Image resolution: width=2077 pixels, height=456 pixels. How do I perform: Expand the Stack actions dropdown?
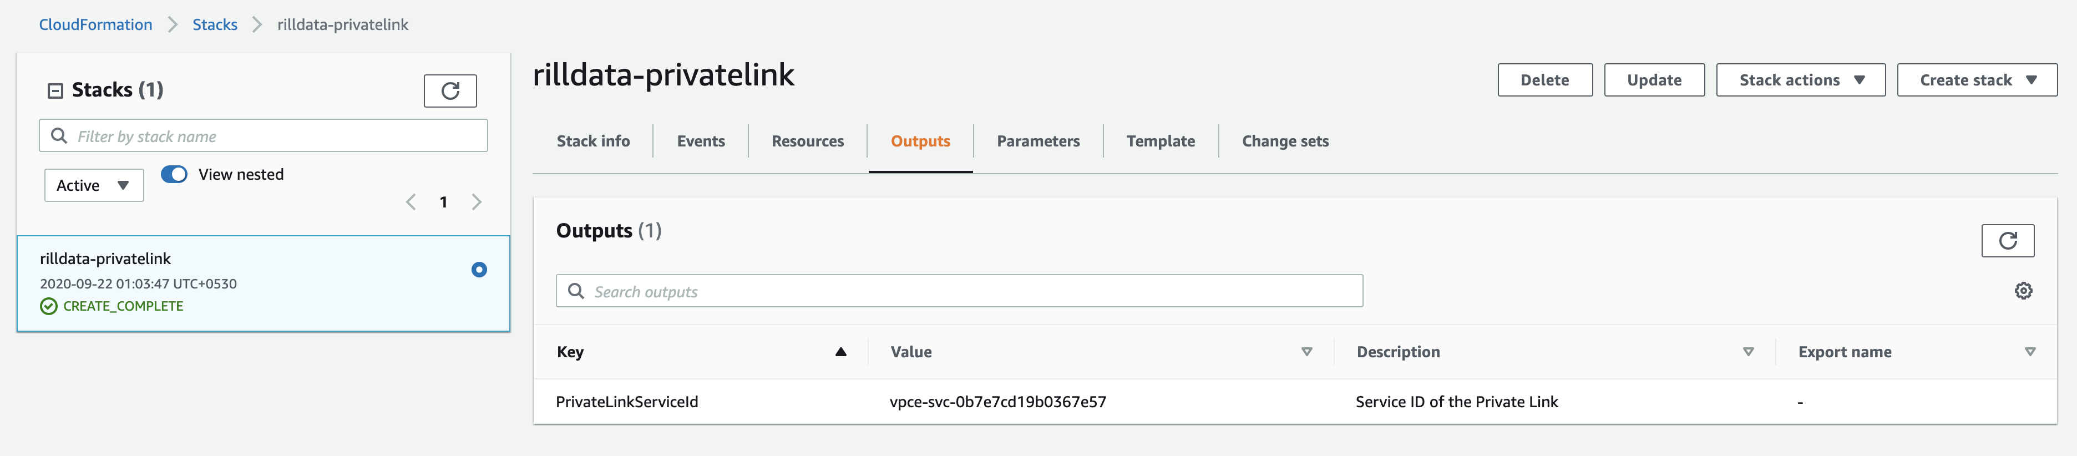[x=1800, y=80]
